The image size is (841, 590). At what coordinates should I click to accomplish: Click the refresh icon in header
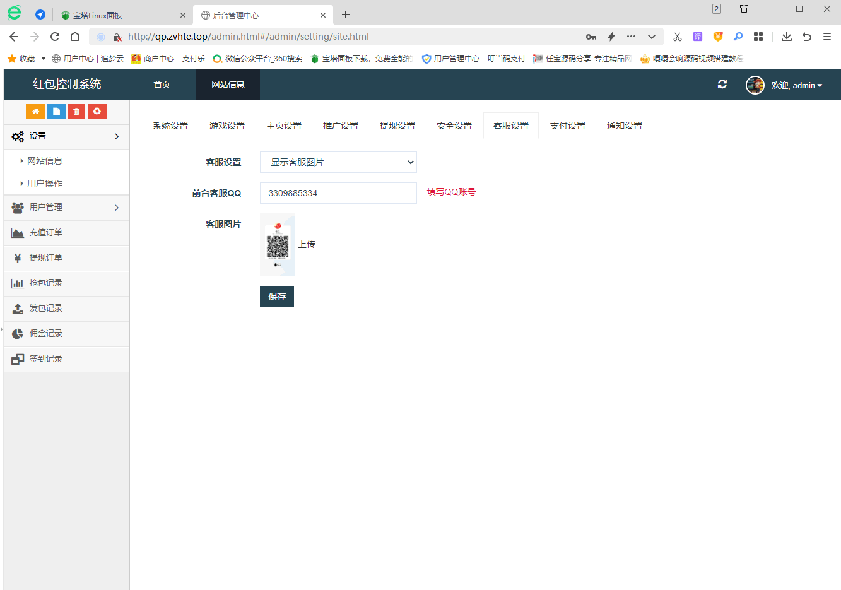[x=722, y=85]
